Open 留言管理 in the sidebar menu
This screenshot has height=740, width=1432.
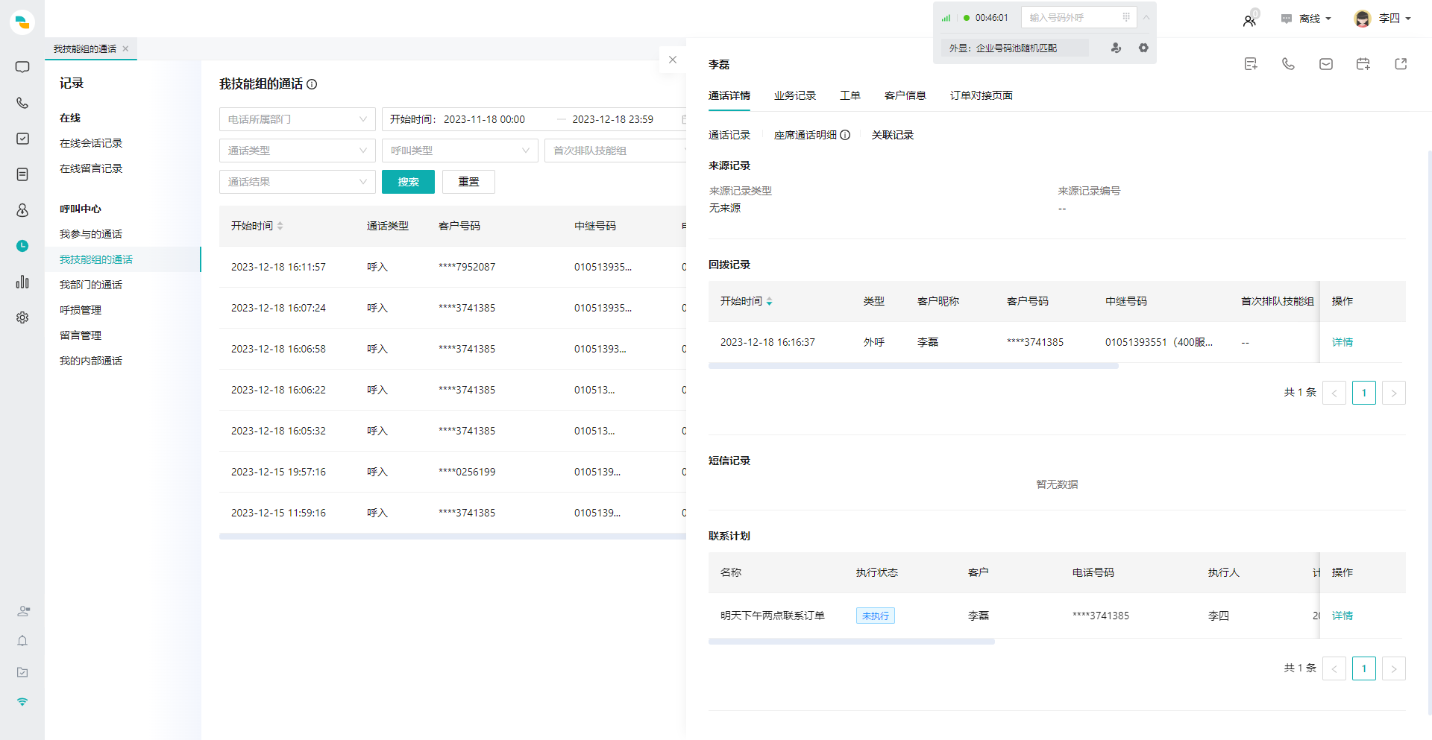click(x=81, y=335)
